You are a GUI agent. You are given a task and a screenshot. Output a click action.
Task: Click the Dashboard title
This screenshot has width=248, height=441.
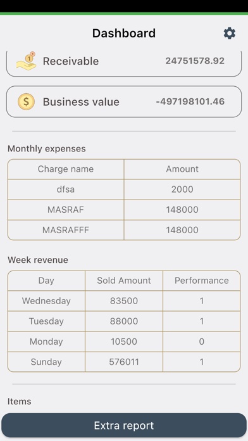[124, 33]
